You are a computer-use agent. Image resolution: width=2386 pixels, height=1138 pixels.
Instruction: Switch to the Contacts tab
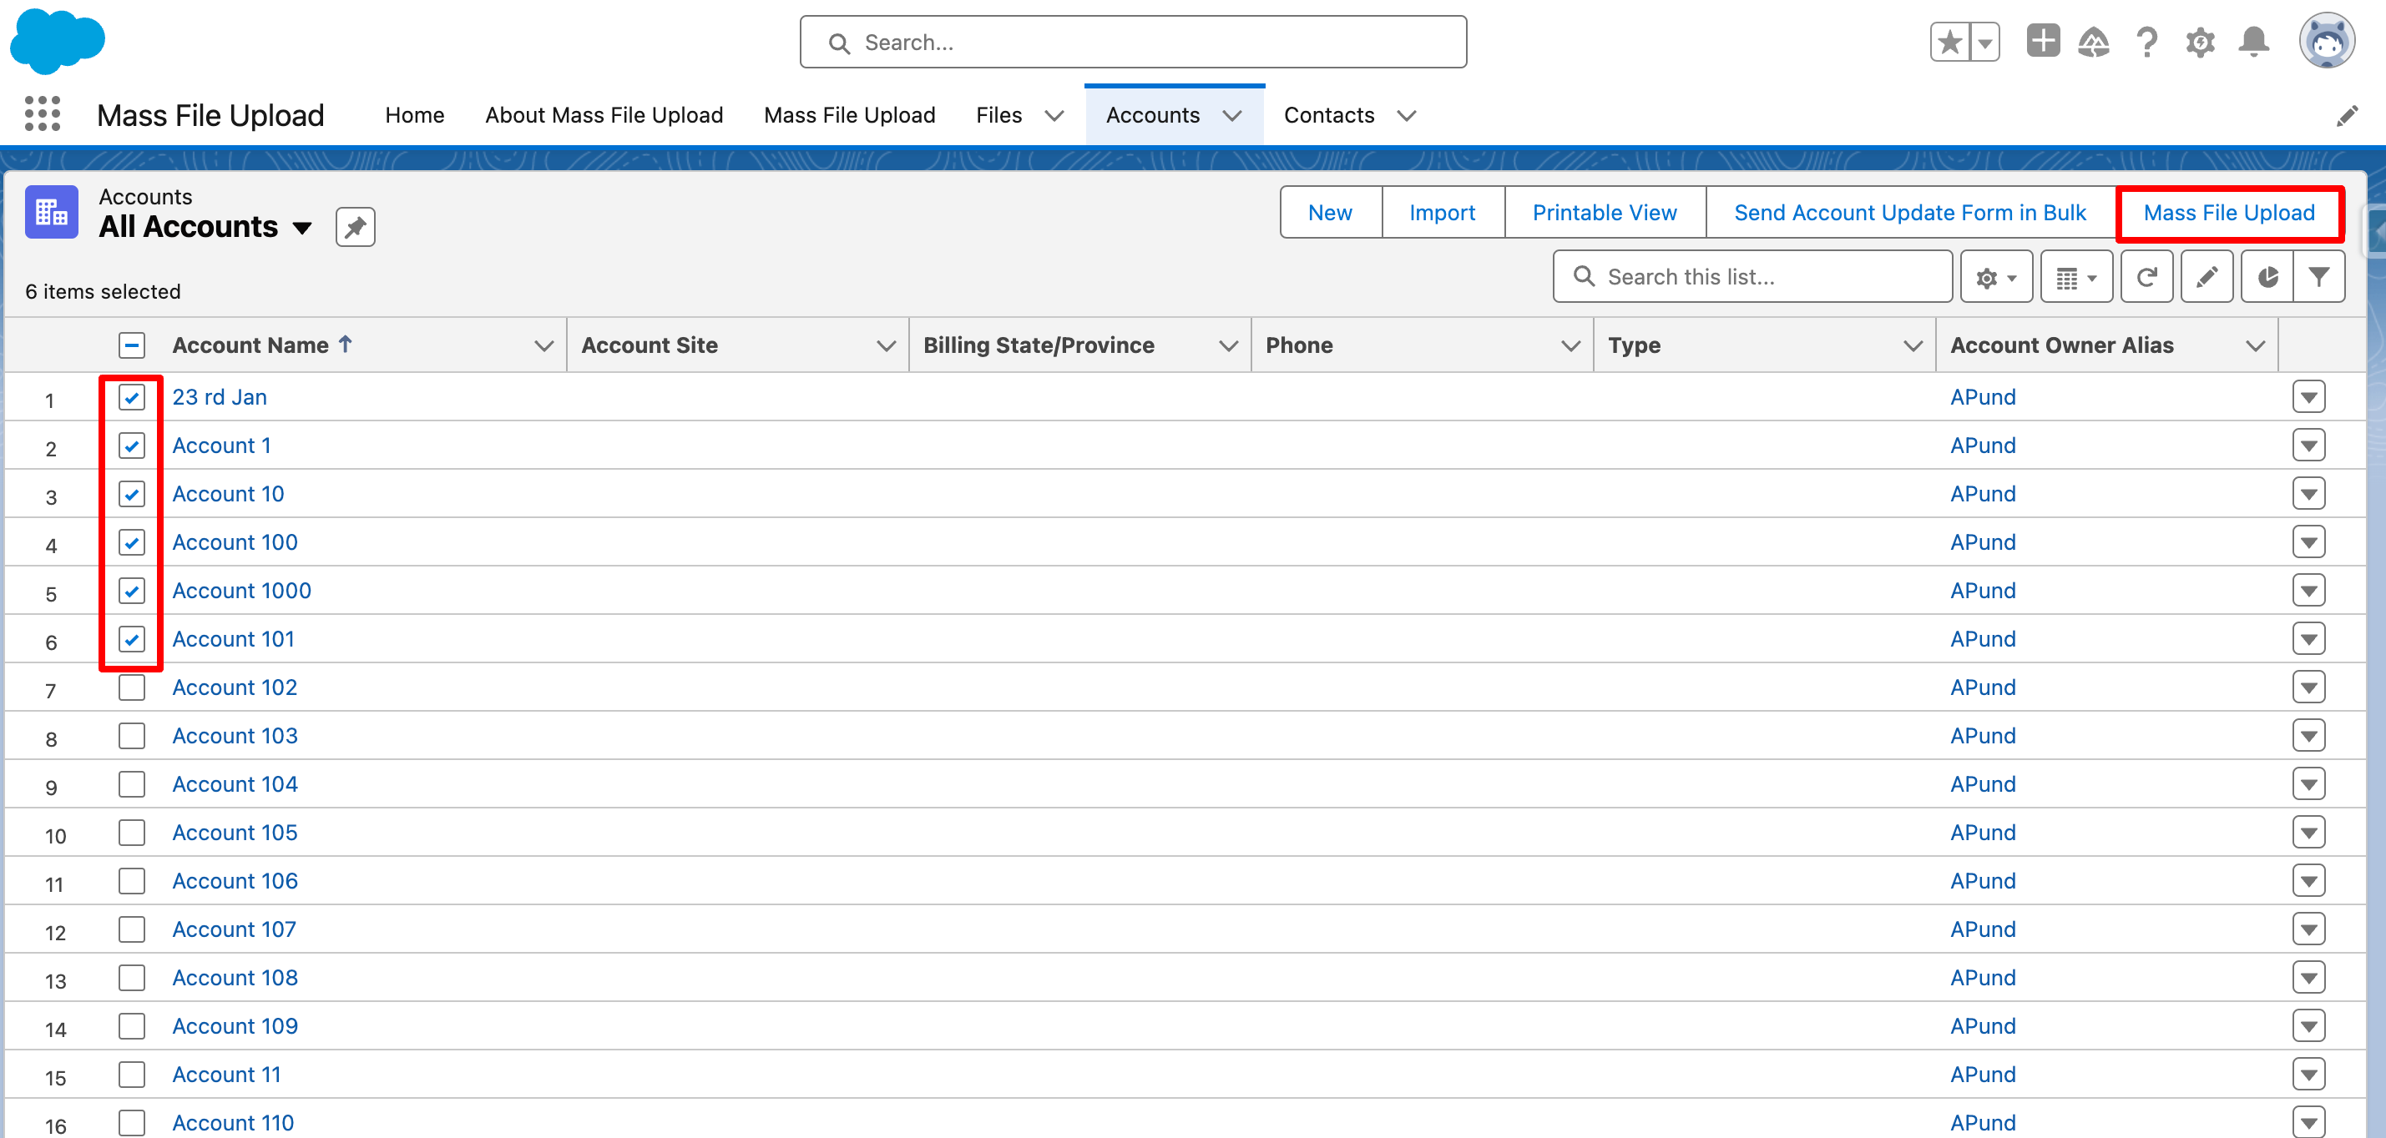pyautogui.click(x=1328, y=115)
